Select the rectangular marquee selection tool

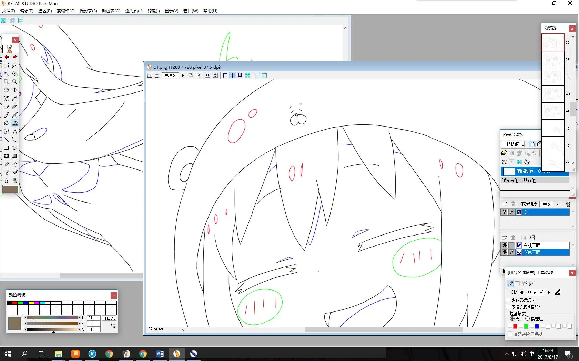tap(6, 65)
